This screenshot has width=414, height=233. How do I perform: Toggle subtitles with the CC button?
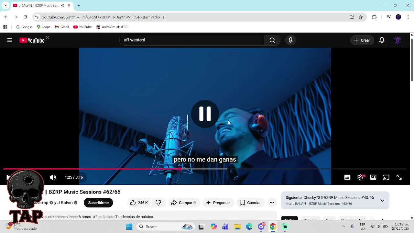pos(347,177)
